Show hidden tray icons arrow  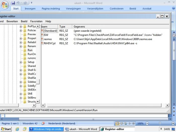point(161,129)
